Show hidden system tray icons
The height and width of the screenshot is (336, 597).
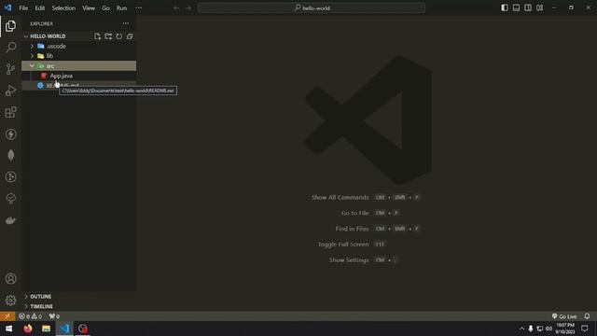(x=521, y=329)
